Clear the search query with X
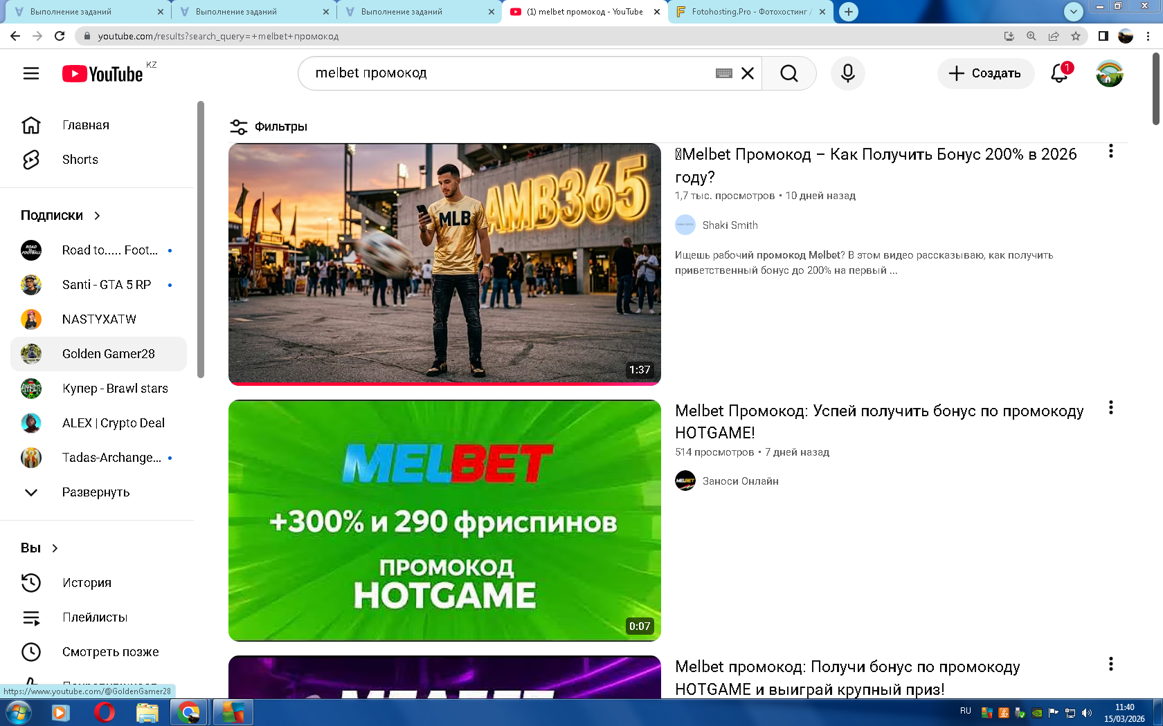Viewport: 1163px width, 726px height. 748,73
